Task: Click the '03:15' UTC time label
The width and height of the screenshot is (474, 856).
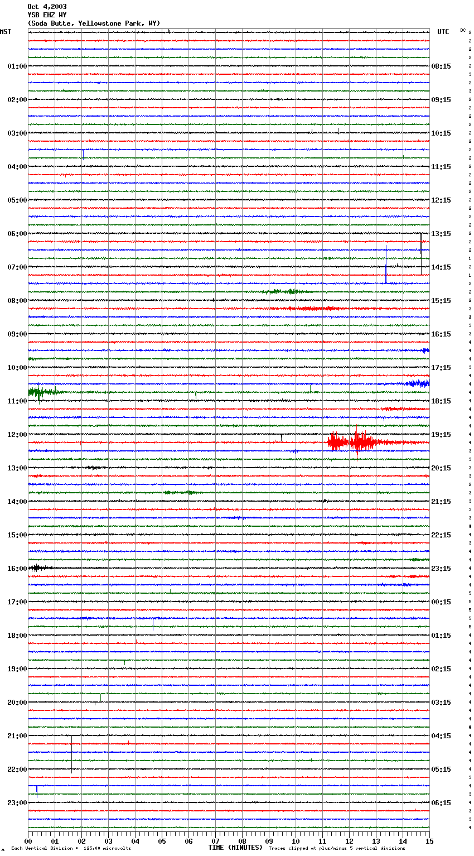Action: (441, 703)
